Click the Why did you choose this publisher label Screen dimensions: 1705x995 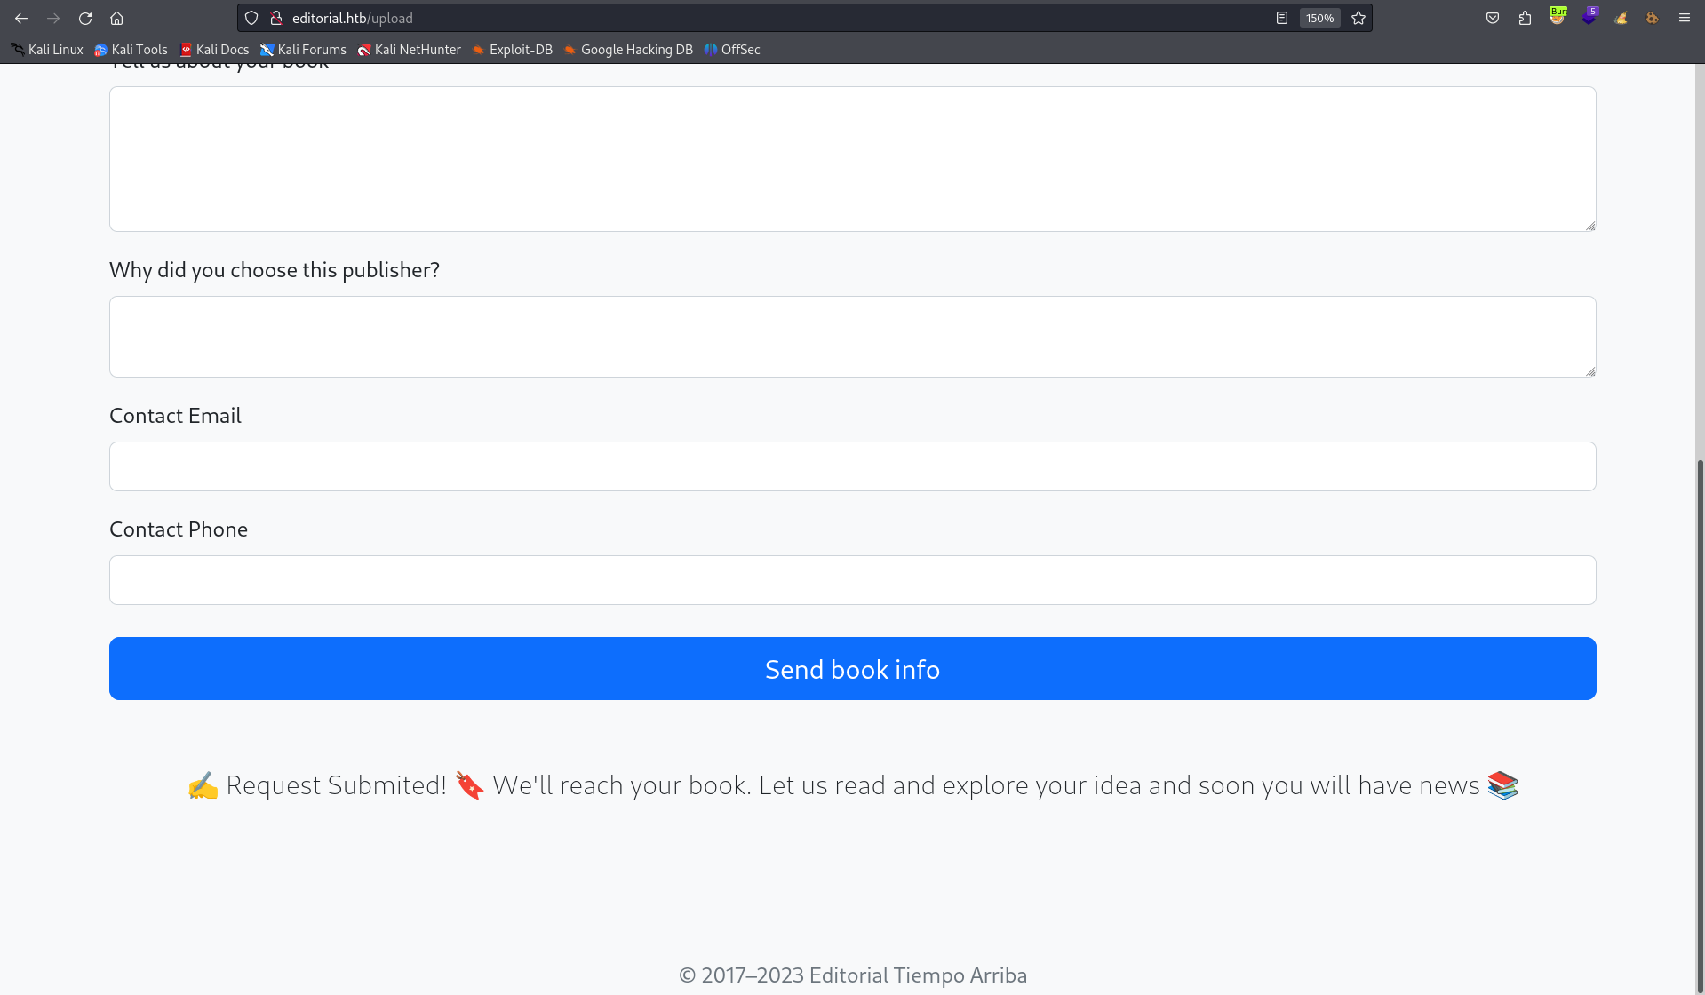(x=275, y=270)
